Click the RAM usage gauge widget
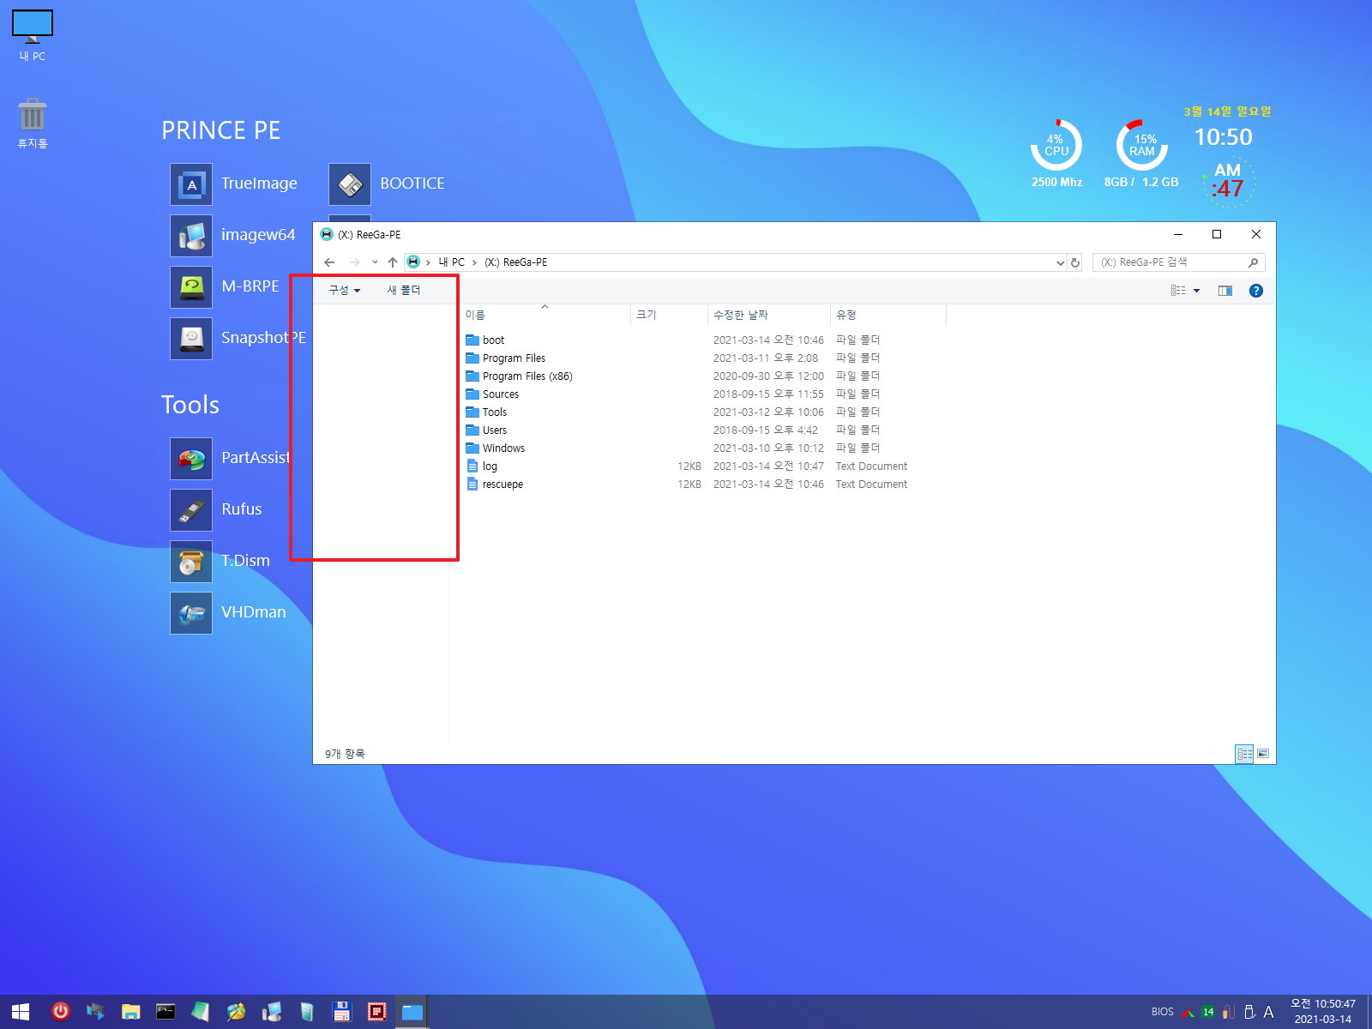The height and width of the screenshot is (1029, 1372). [x=1141, y=146]
